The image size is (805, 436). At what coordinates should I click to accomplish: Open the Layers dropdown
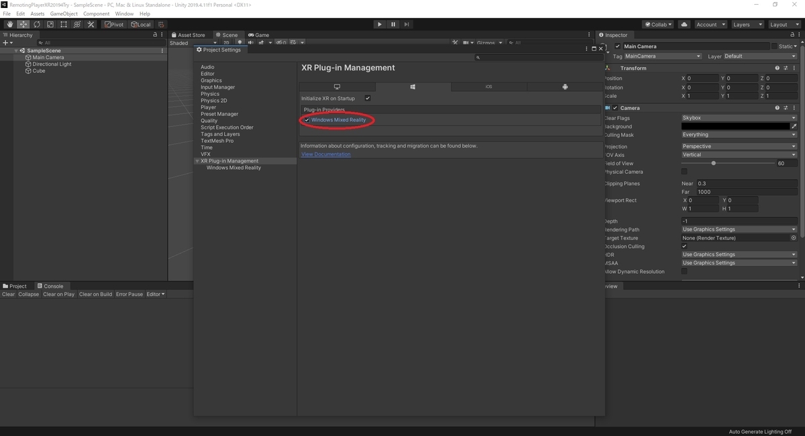coord(747,24)
